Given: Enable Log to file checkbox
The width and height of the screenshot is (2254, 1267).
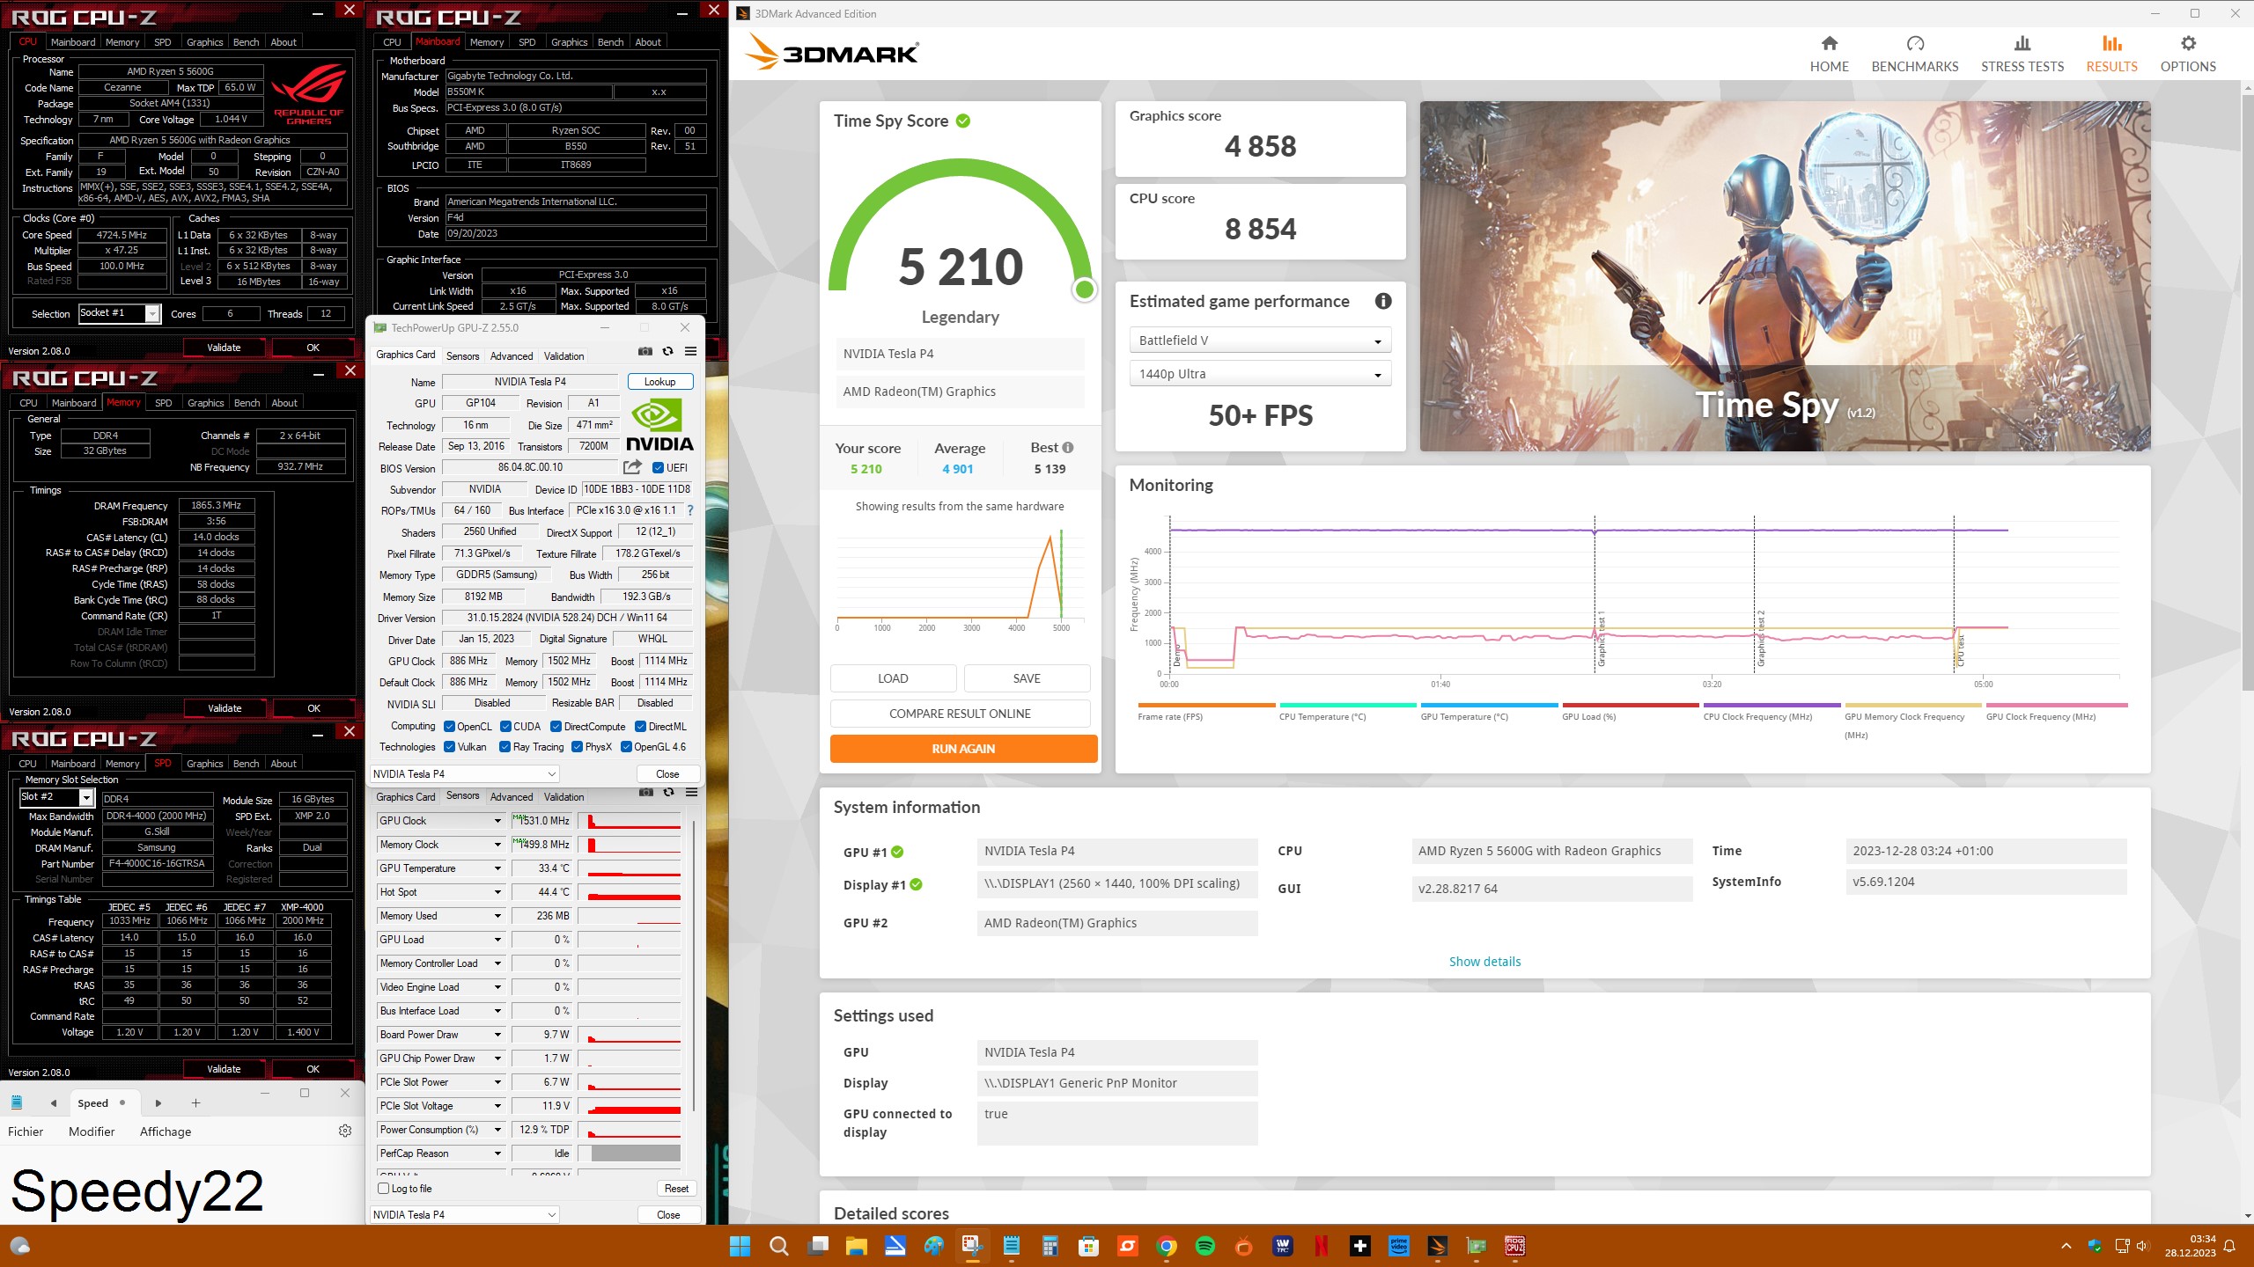Looking at the screenshot, I should coord(383,1189).
